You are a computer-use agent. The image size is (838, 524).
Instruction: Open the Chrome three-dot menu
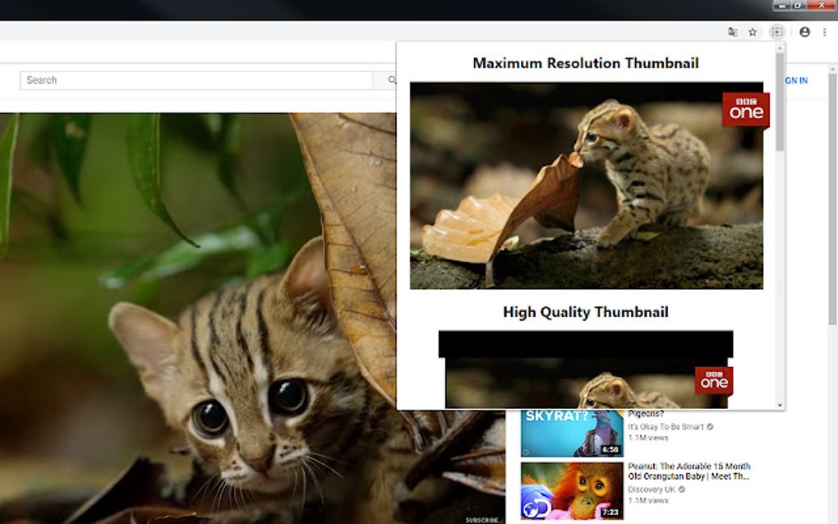[x=826, y=32]
